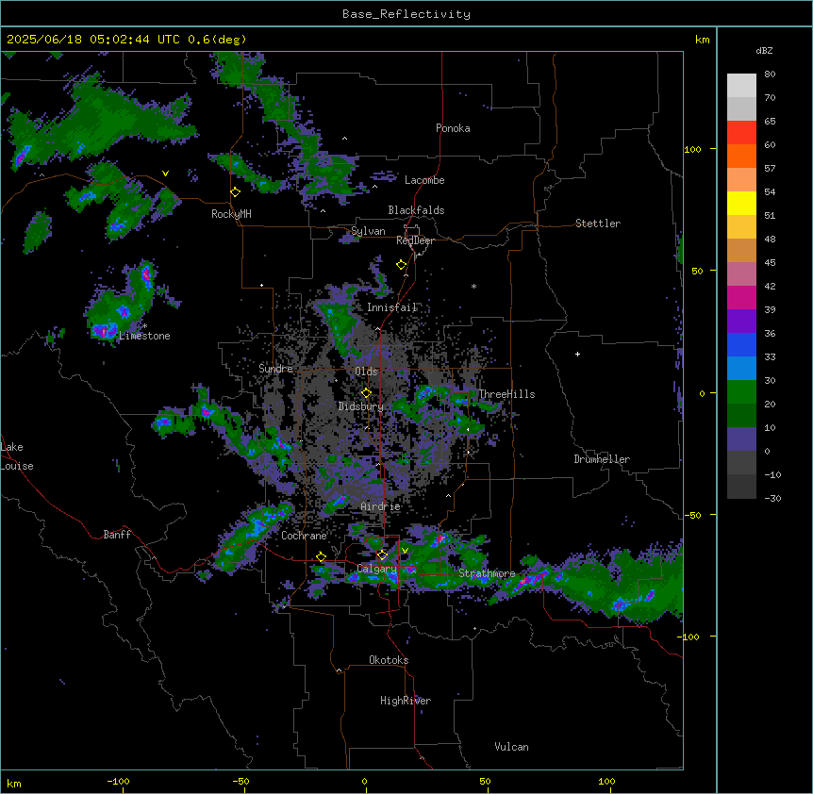Click the -50 tick on bottom axis
Screen dimensions: 813x794
(x=241, y=782)
